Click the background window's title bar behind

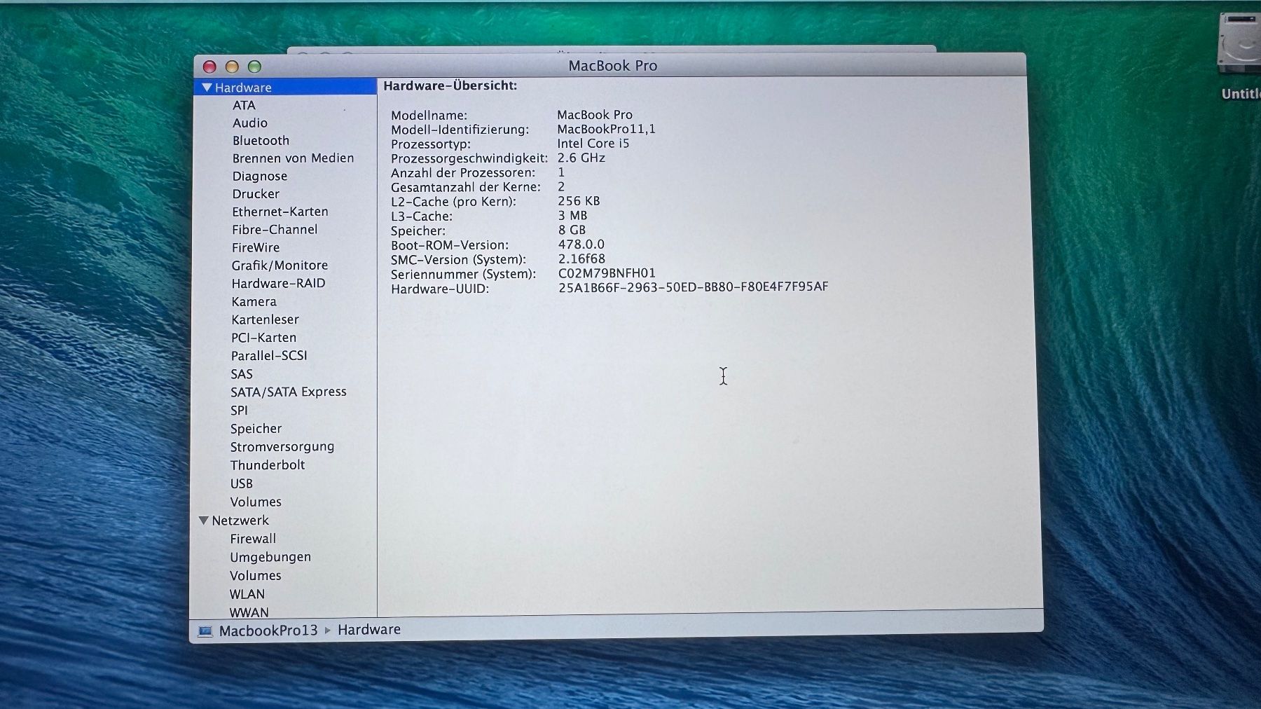611,50
